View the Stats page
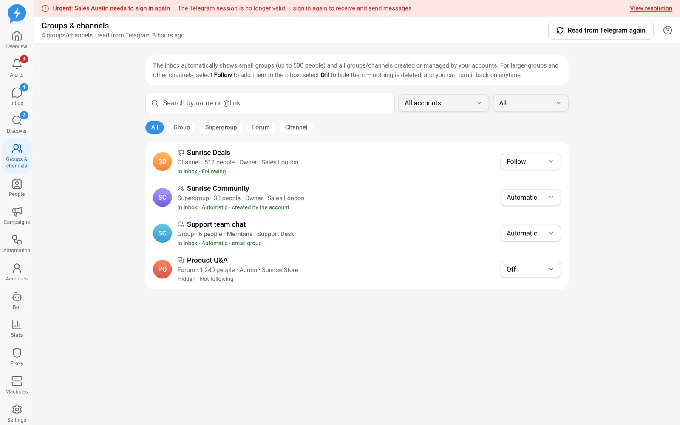This screenshot has width=680, height=425. coord(17,329)
